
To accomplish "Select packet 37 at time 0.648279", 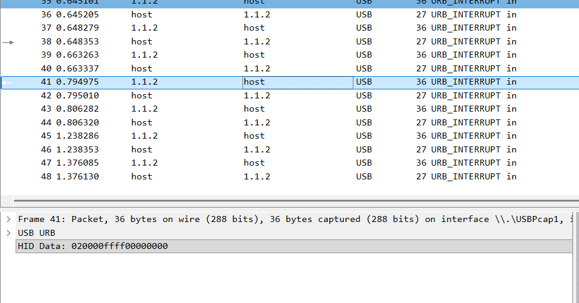I will click(x=77, y=28).
